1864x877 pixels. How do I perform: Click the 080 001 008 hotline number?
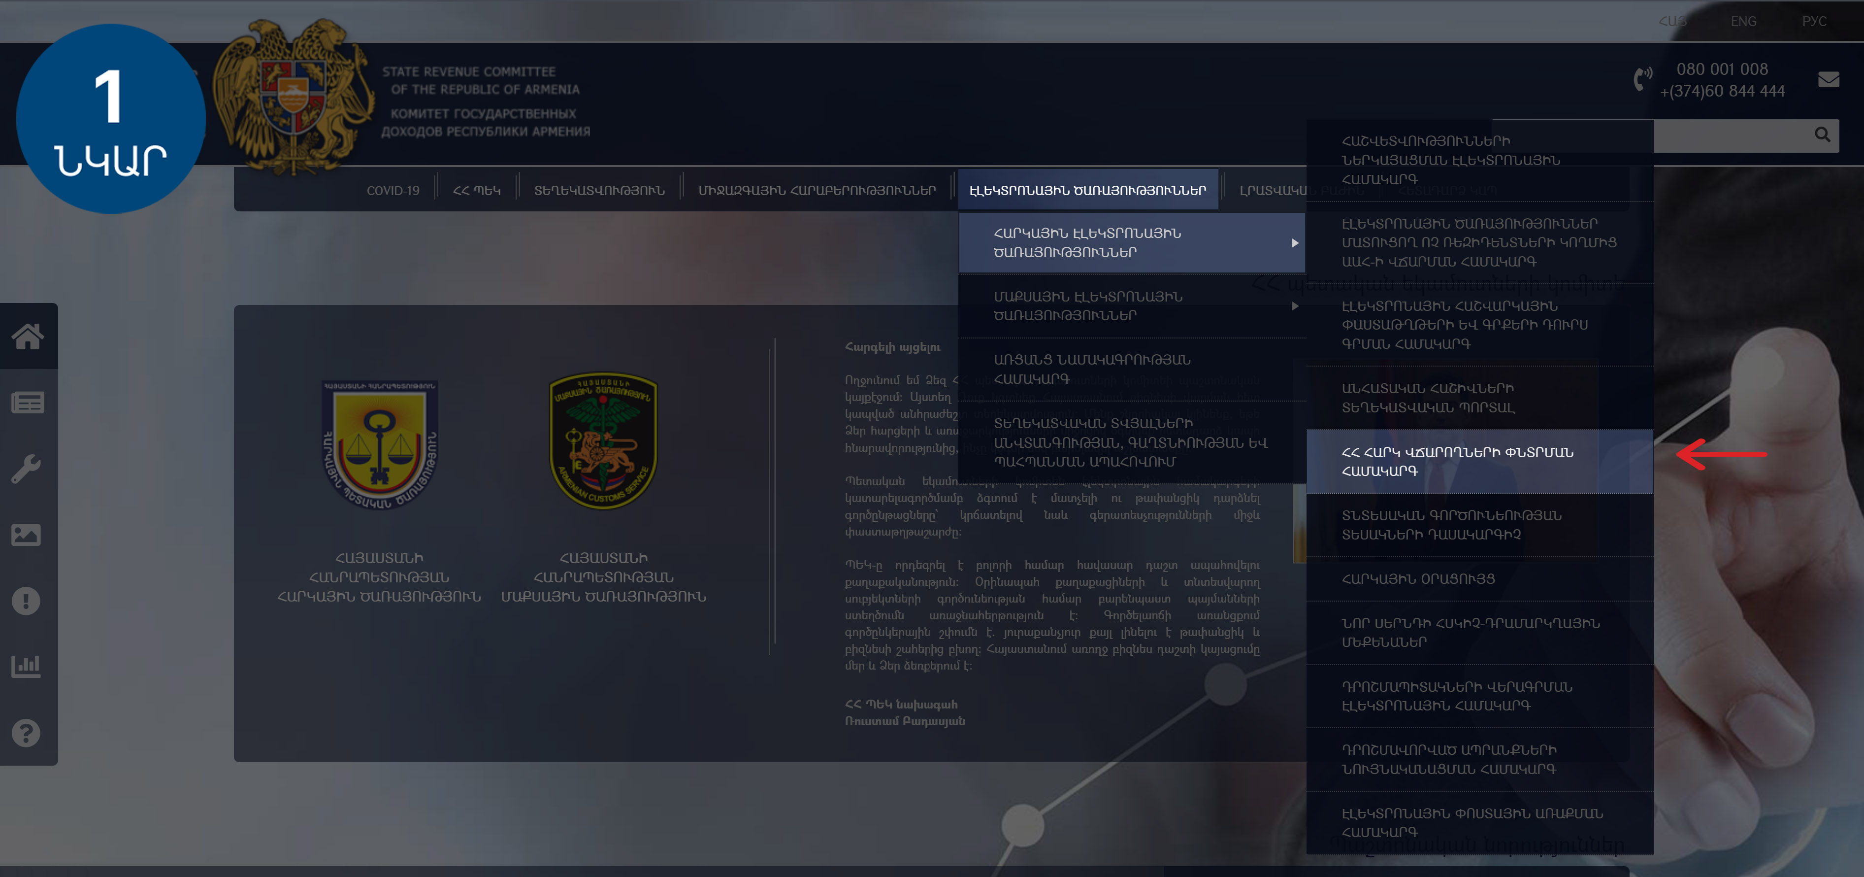coord(1722,69)
